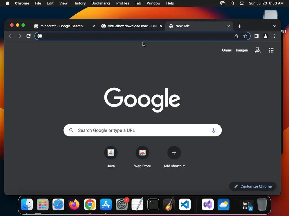Open the History menu

click(x=79, y=3)
